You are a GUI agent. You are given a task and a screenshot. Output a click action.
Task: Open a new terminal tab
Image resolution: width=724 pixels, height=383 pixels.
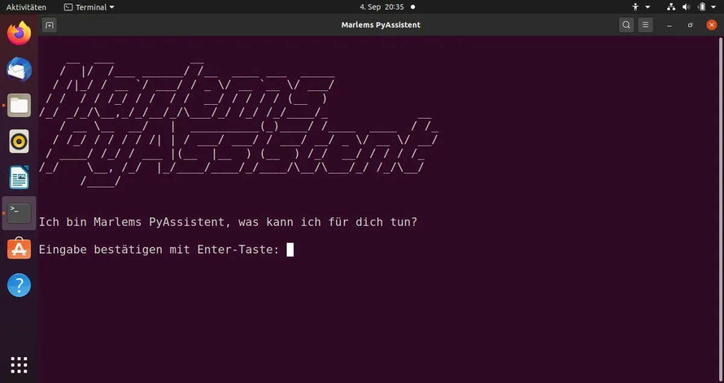pos(49,25)
